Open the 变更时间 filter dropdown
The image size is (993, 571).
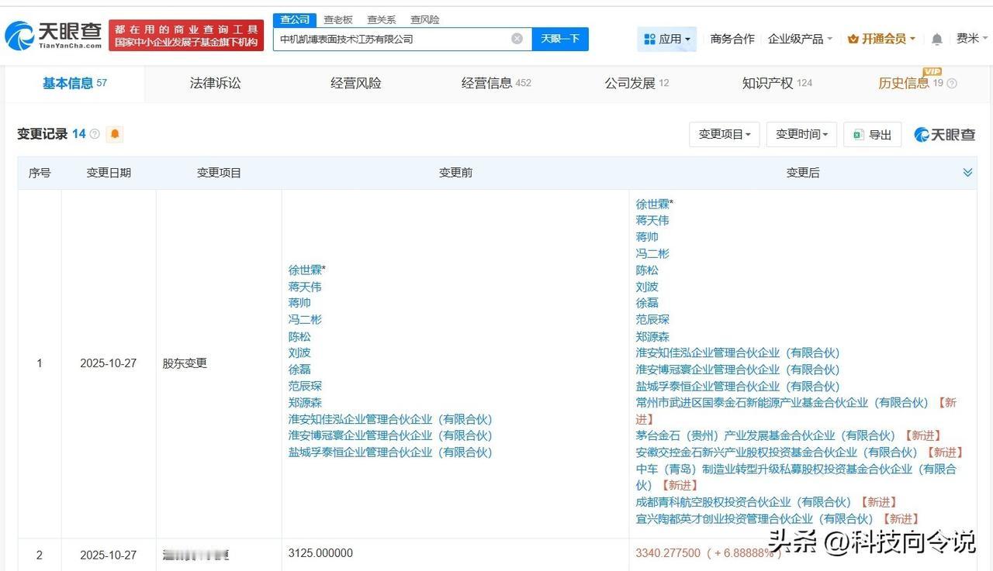pos(801,134)
